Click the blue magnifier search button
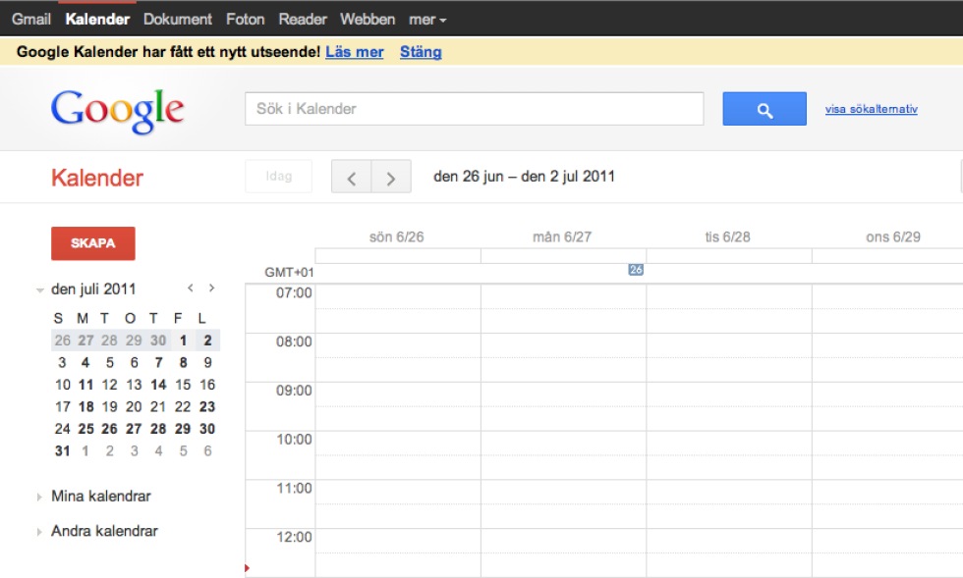Screen dimensions: 963x578 (764, 109)
